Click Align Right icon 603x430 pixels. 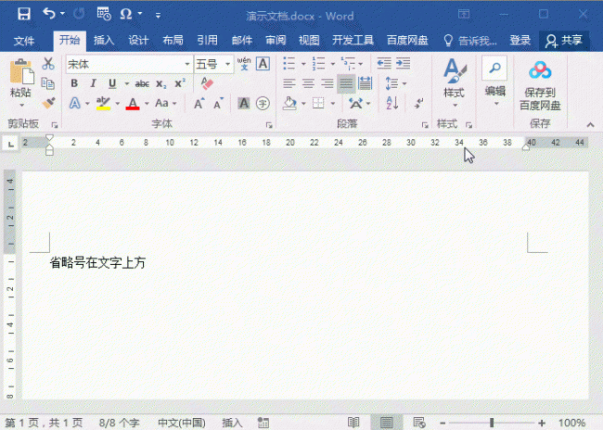[327, 83]
